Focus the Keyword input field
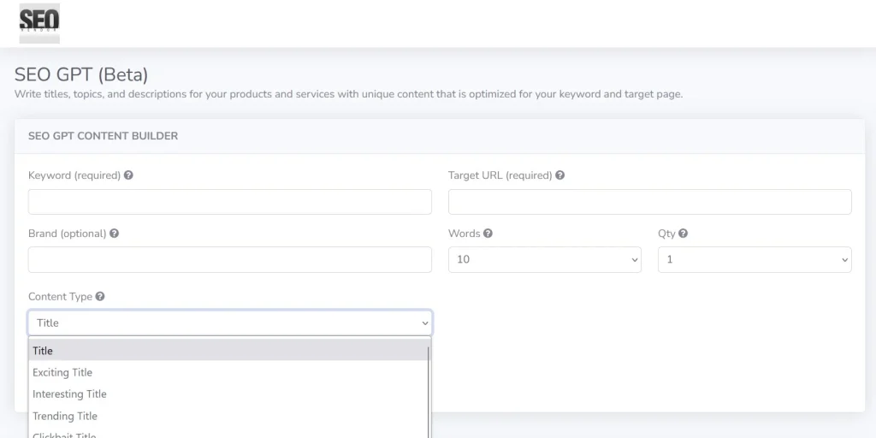The height and width of the screenshot is (438, 876). tap(229, 202)
